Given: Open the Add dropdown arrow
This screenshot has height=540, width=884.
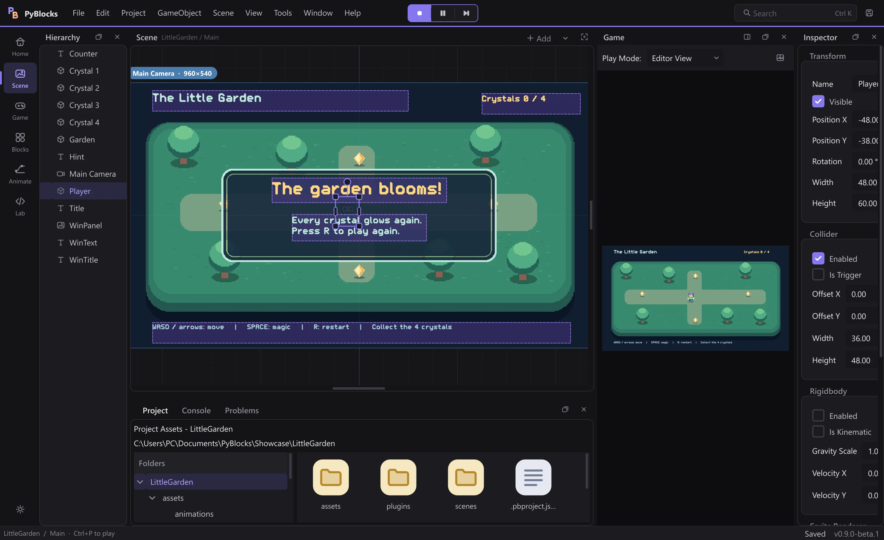Looking at the screenshot, I should (x=565, y=38).
